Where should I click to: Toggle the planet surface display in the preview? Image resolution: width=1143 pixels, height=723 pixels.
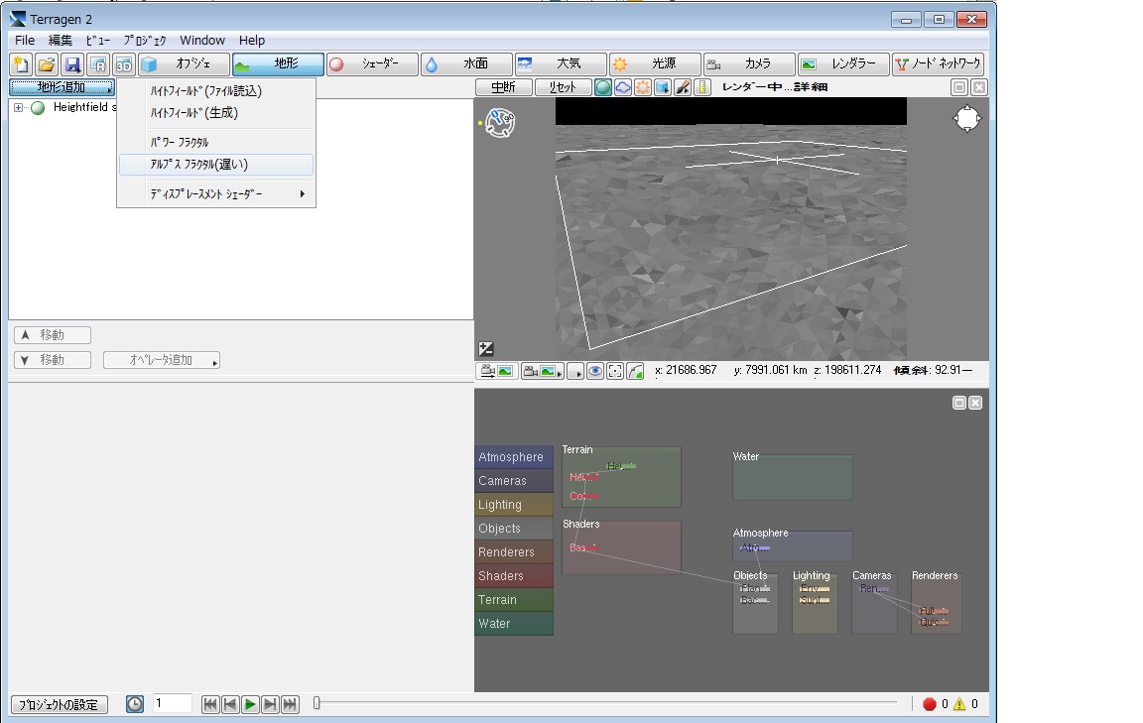603,87
